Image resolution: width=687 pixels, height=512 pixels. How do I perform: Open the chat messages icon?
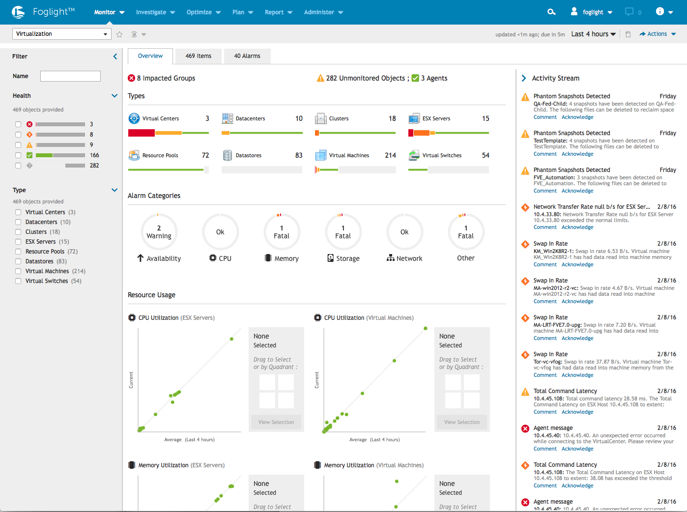(x=629, y=12)
